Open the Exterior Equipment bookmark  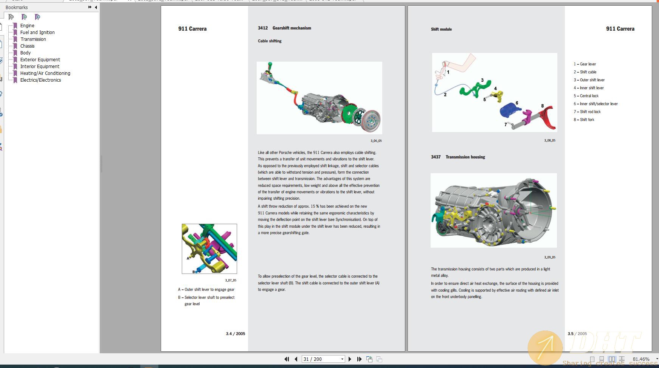click(x=40, y=59)
